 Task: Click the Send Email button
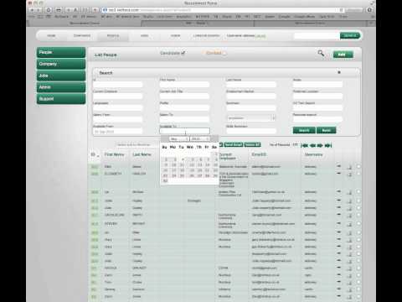[x=234, y=144]
